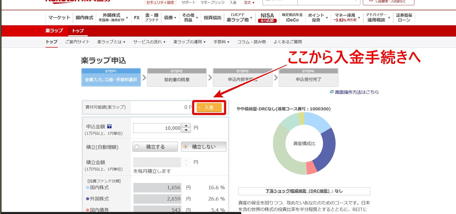456x214 pixels.
Task: Decrease 申込金額 with the down stepper arrow
Action: click(x=186, y=130)
